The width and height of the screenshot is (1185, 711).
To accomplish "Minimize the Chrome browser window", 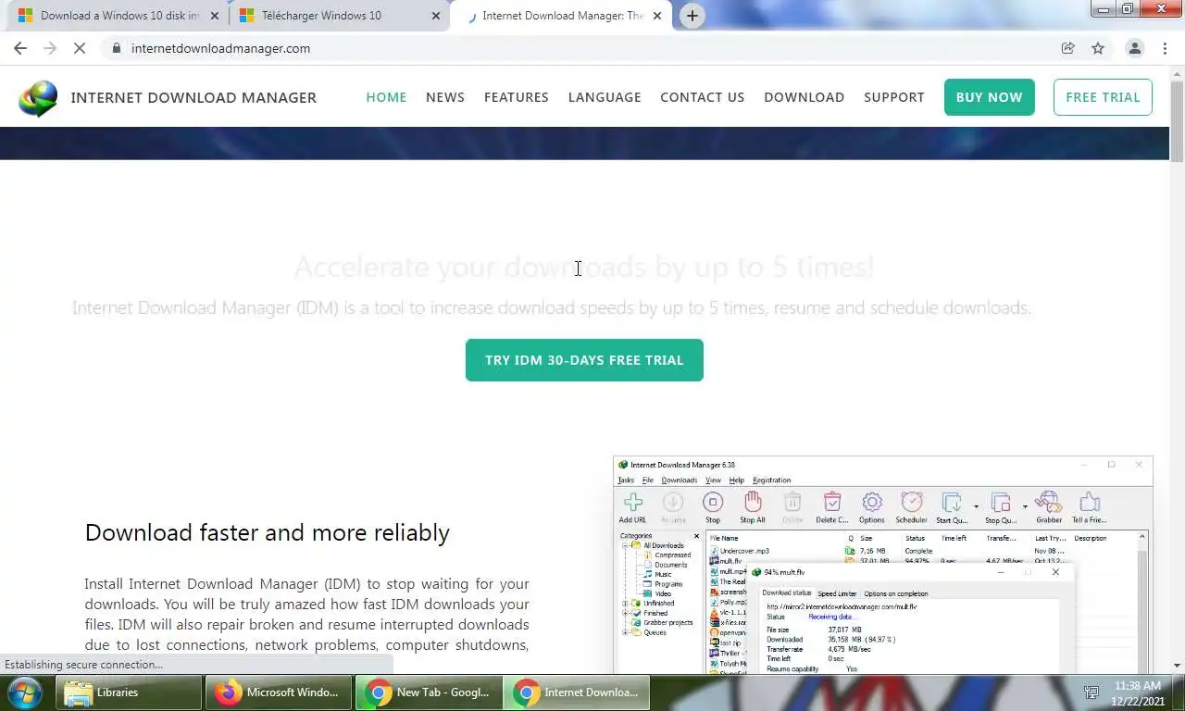I will coord(1103,8).
